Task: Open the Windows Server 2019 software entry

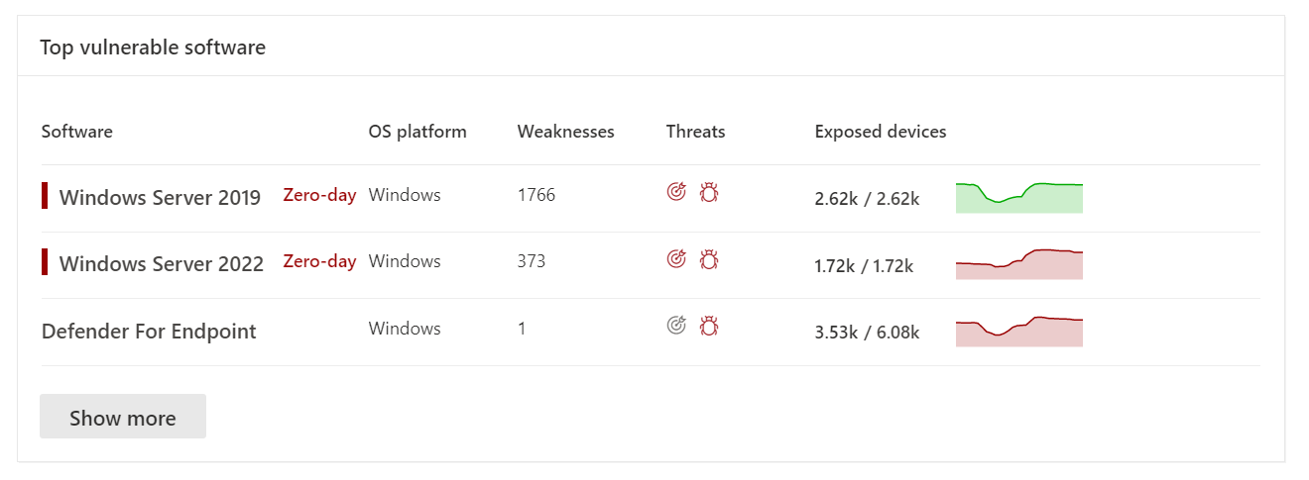Action: click(x=160, y=198)
